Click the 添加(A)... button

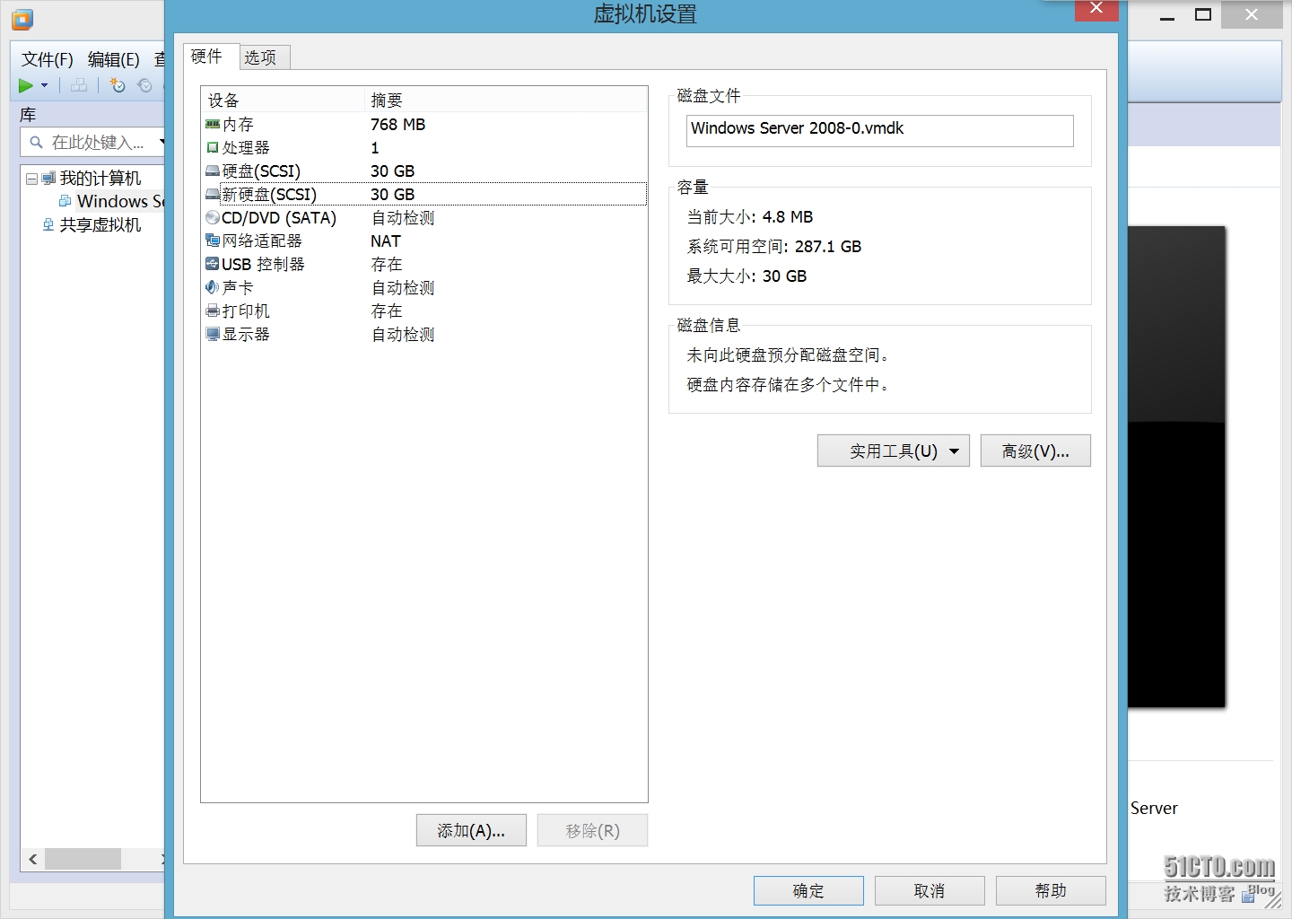click(471, 830)
